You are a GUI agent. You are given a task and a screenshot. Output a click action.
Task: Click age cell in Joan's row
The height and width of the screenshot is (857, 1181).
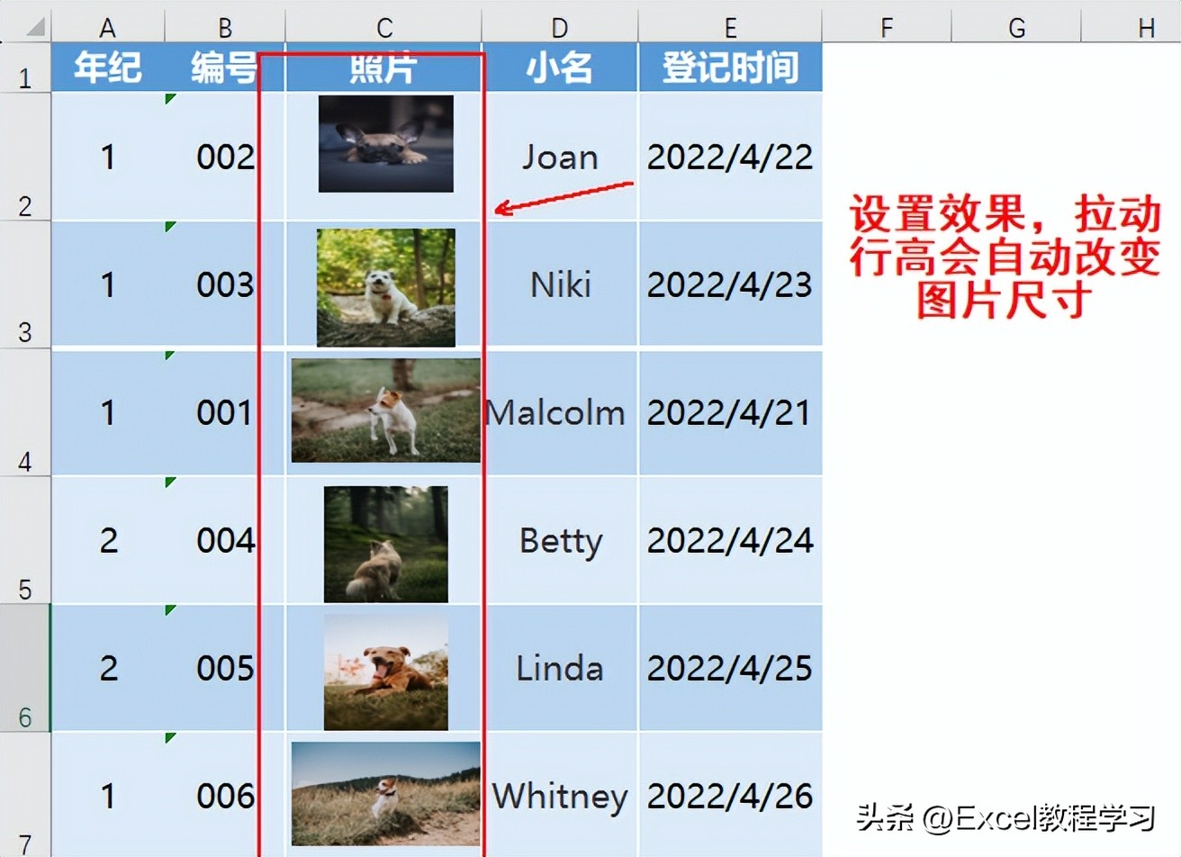click(x=108, y=157)
